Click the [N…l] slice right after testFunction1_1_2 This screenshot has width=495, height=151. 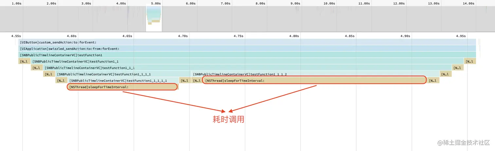(x=446, y=74)
